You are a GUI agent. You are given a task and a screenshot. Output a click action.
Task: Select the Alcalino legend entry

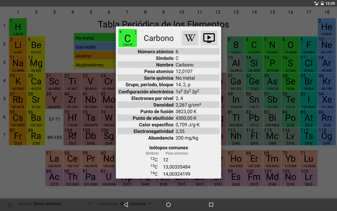(x=94, y=56)
